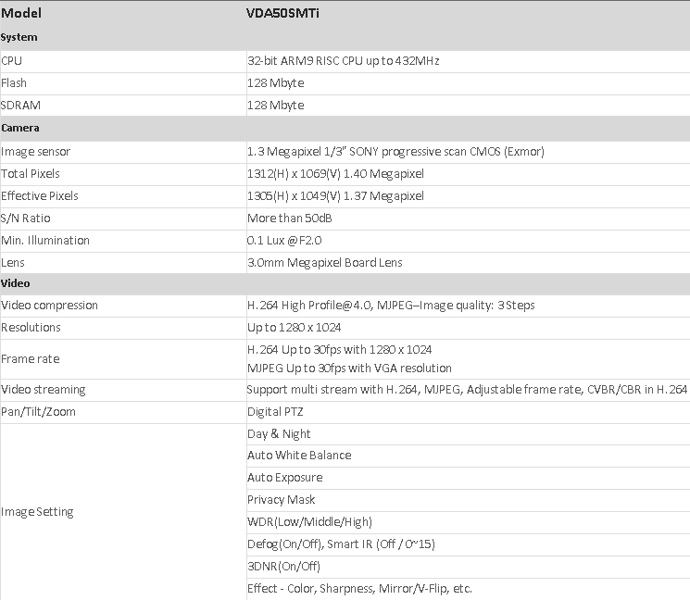Click the System section header

(19, 37)
